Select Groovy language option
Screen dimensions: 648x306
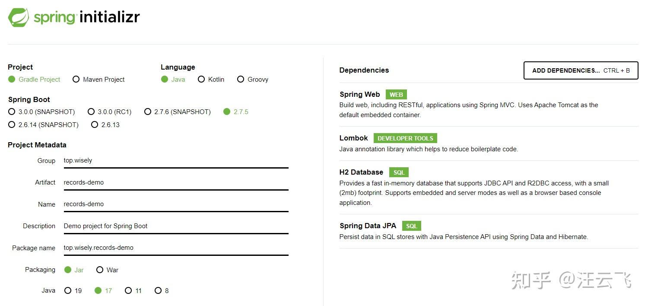coord(241,80)
